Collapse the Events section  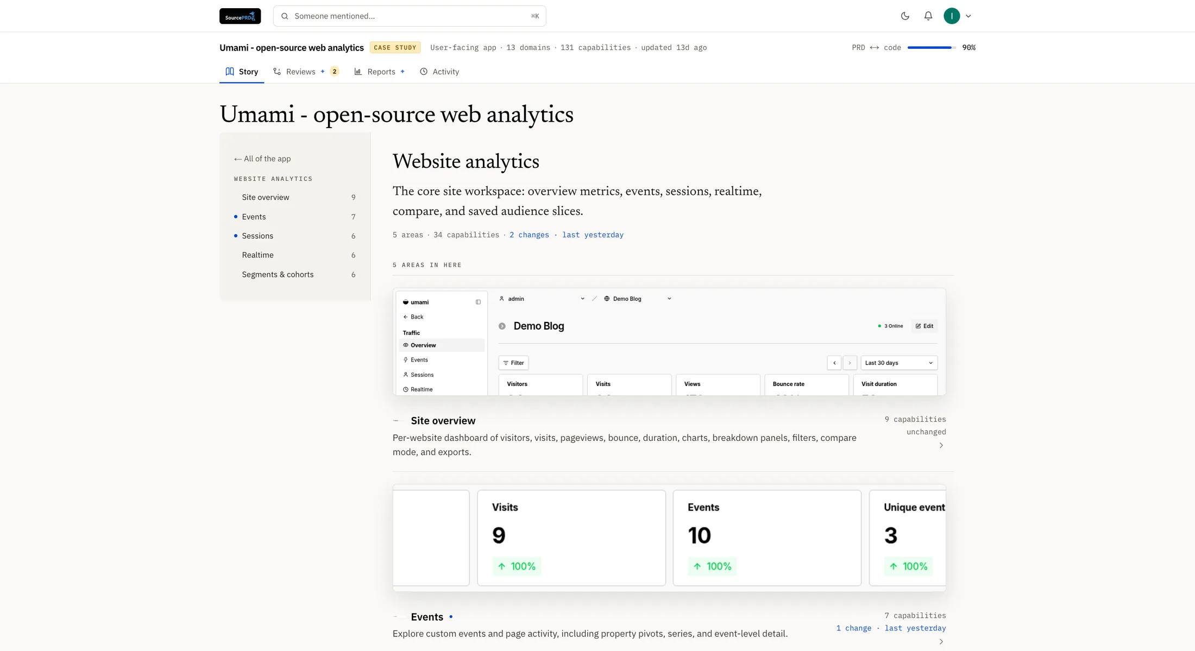[396, 617]
